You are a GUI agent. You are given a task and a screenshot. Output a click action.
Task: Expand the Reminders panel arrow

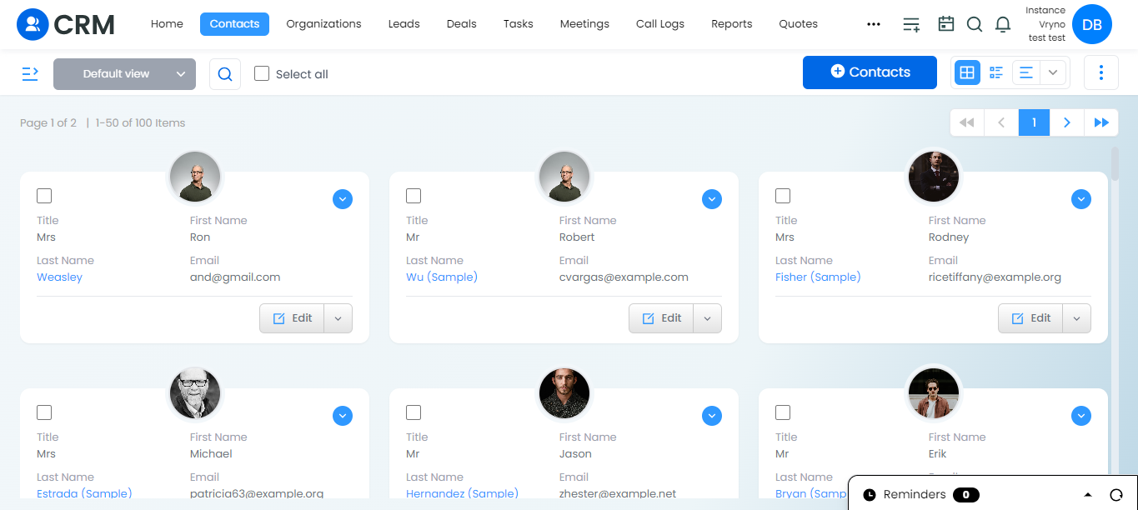[x=1088, y=494]
